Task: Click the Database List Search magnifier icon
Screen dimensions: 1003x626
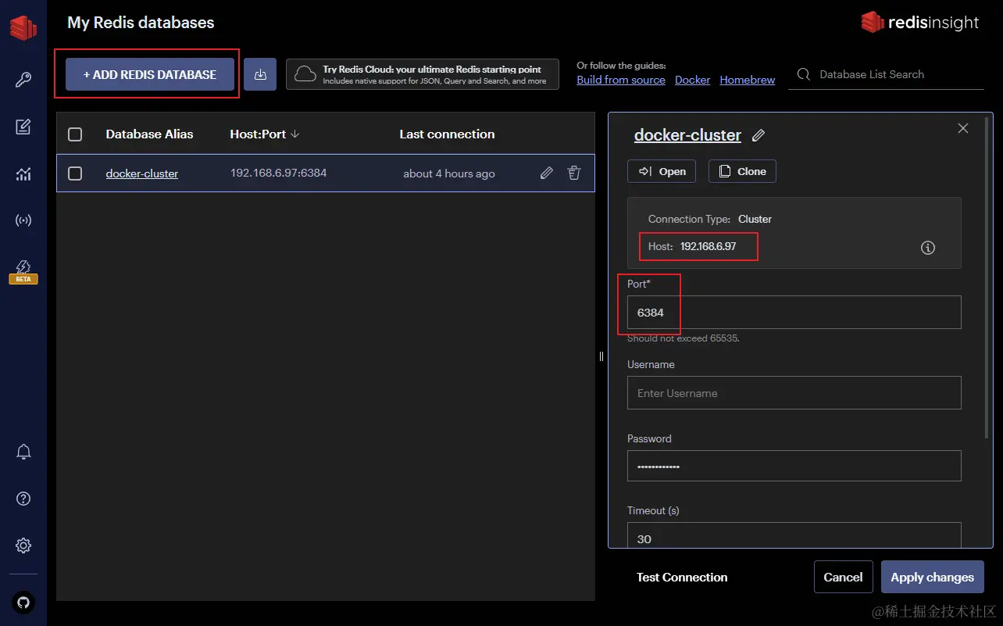Action: (803, 75)
